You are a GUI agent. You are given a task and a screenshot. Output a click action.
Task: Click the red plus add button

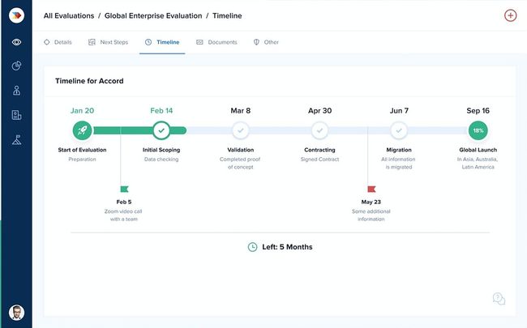click(x=510, y=15)
